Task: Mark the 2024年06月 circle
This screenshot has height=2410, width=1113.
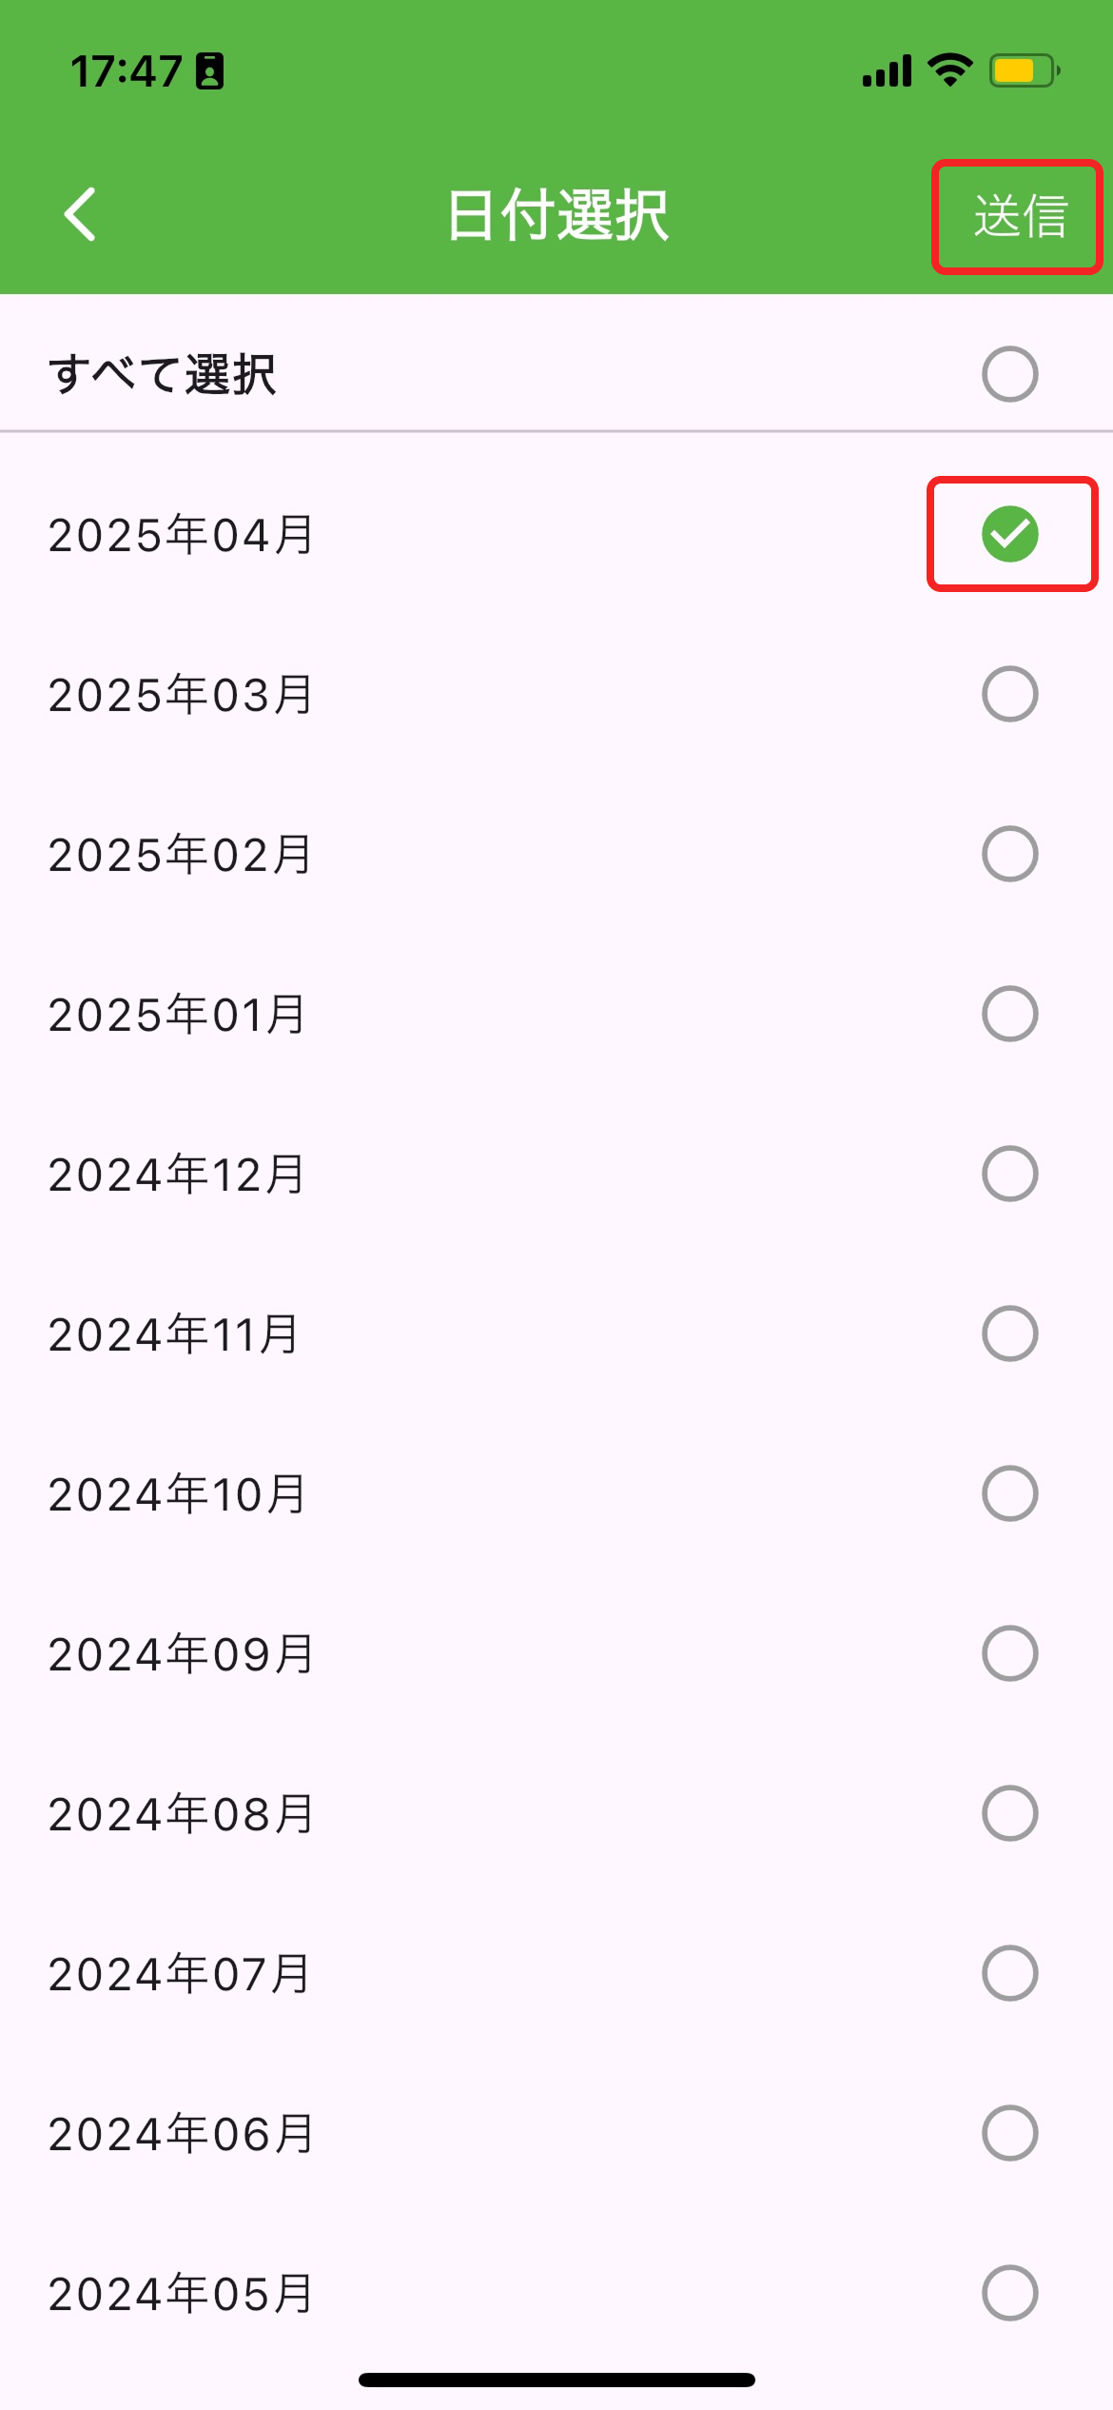Action: coord(1009,2133)
